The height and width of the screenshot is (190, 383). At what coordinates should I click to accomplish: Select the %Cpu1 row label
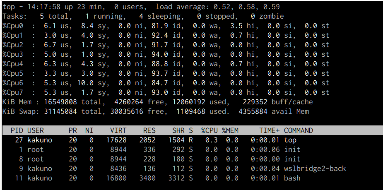click(x=13, y=35)
